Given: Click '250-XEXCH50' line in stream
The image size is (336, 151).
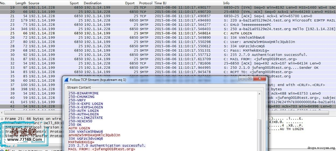Looking at the screenshot, I should click(80, 121).
